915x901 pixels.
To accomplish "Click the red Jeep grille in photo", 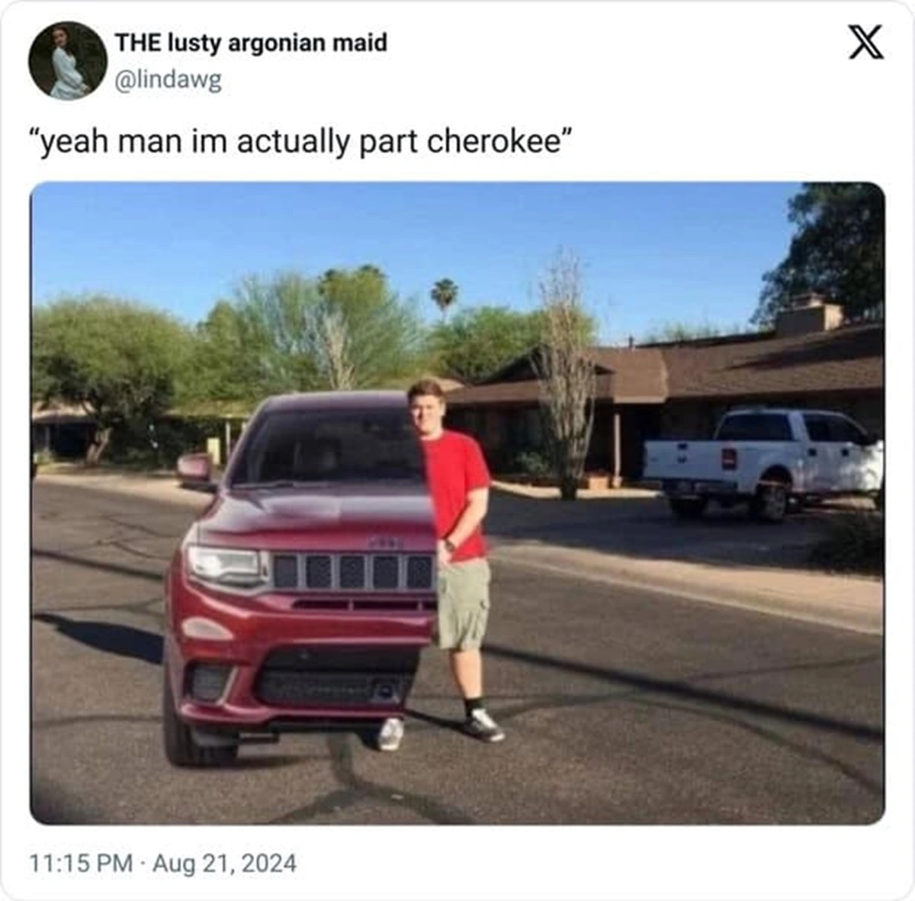I will pos(352,571).
